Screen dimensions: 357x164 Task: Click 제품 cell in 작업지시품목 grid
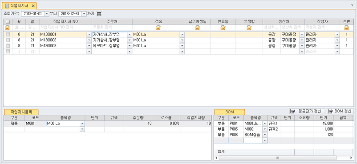point(14,124)
